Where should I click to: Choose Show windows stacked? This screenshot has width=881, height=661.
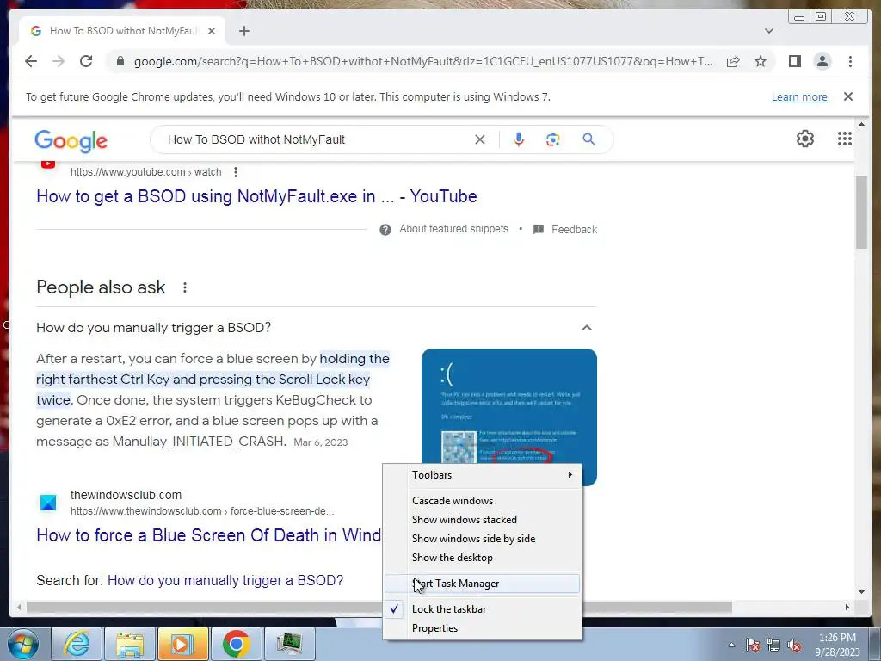coord(482,520)
